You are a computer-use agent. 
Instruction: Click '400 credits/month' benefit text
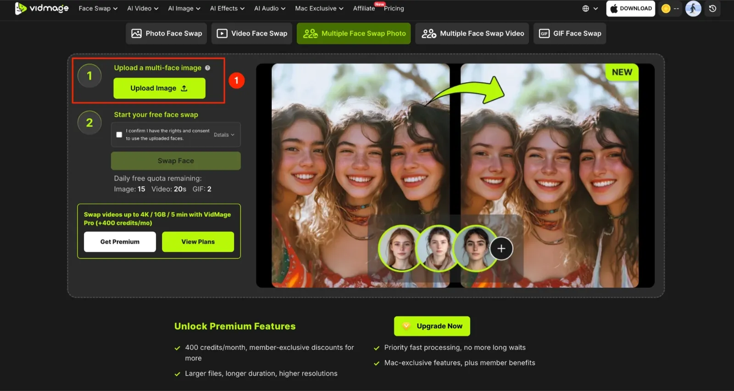pyautogui.click(x=269, y=353)
